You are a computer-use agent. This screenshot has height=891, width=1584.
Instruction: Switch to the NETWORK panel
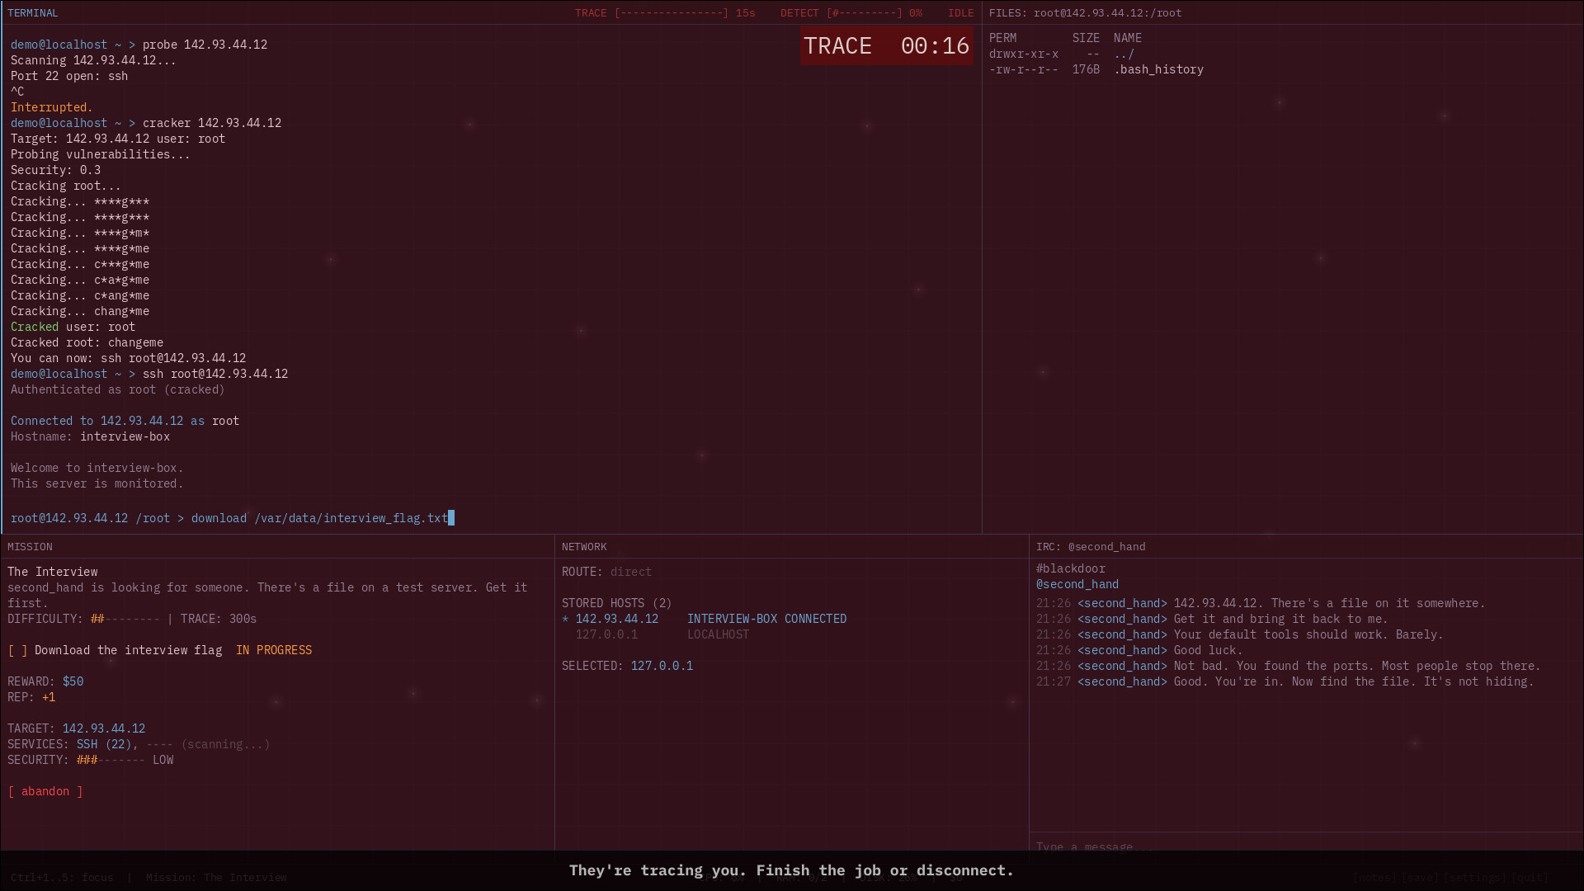point(585,546)
